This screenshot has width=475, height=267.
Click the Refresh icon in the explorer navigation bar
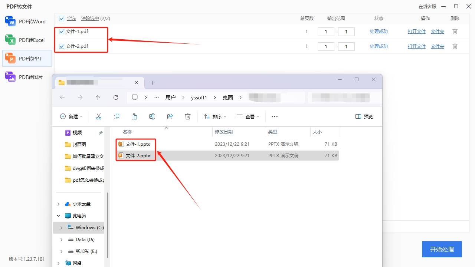(116, 97)
